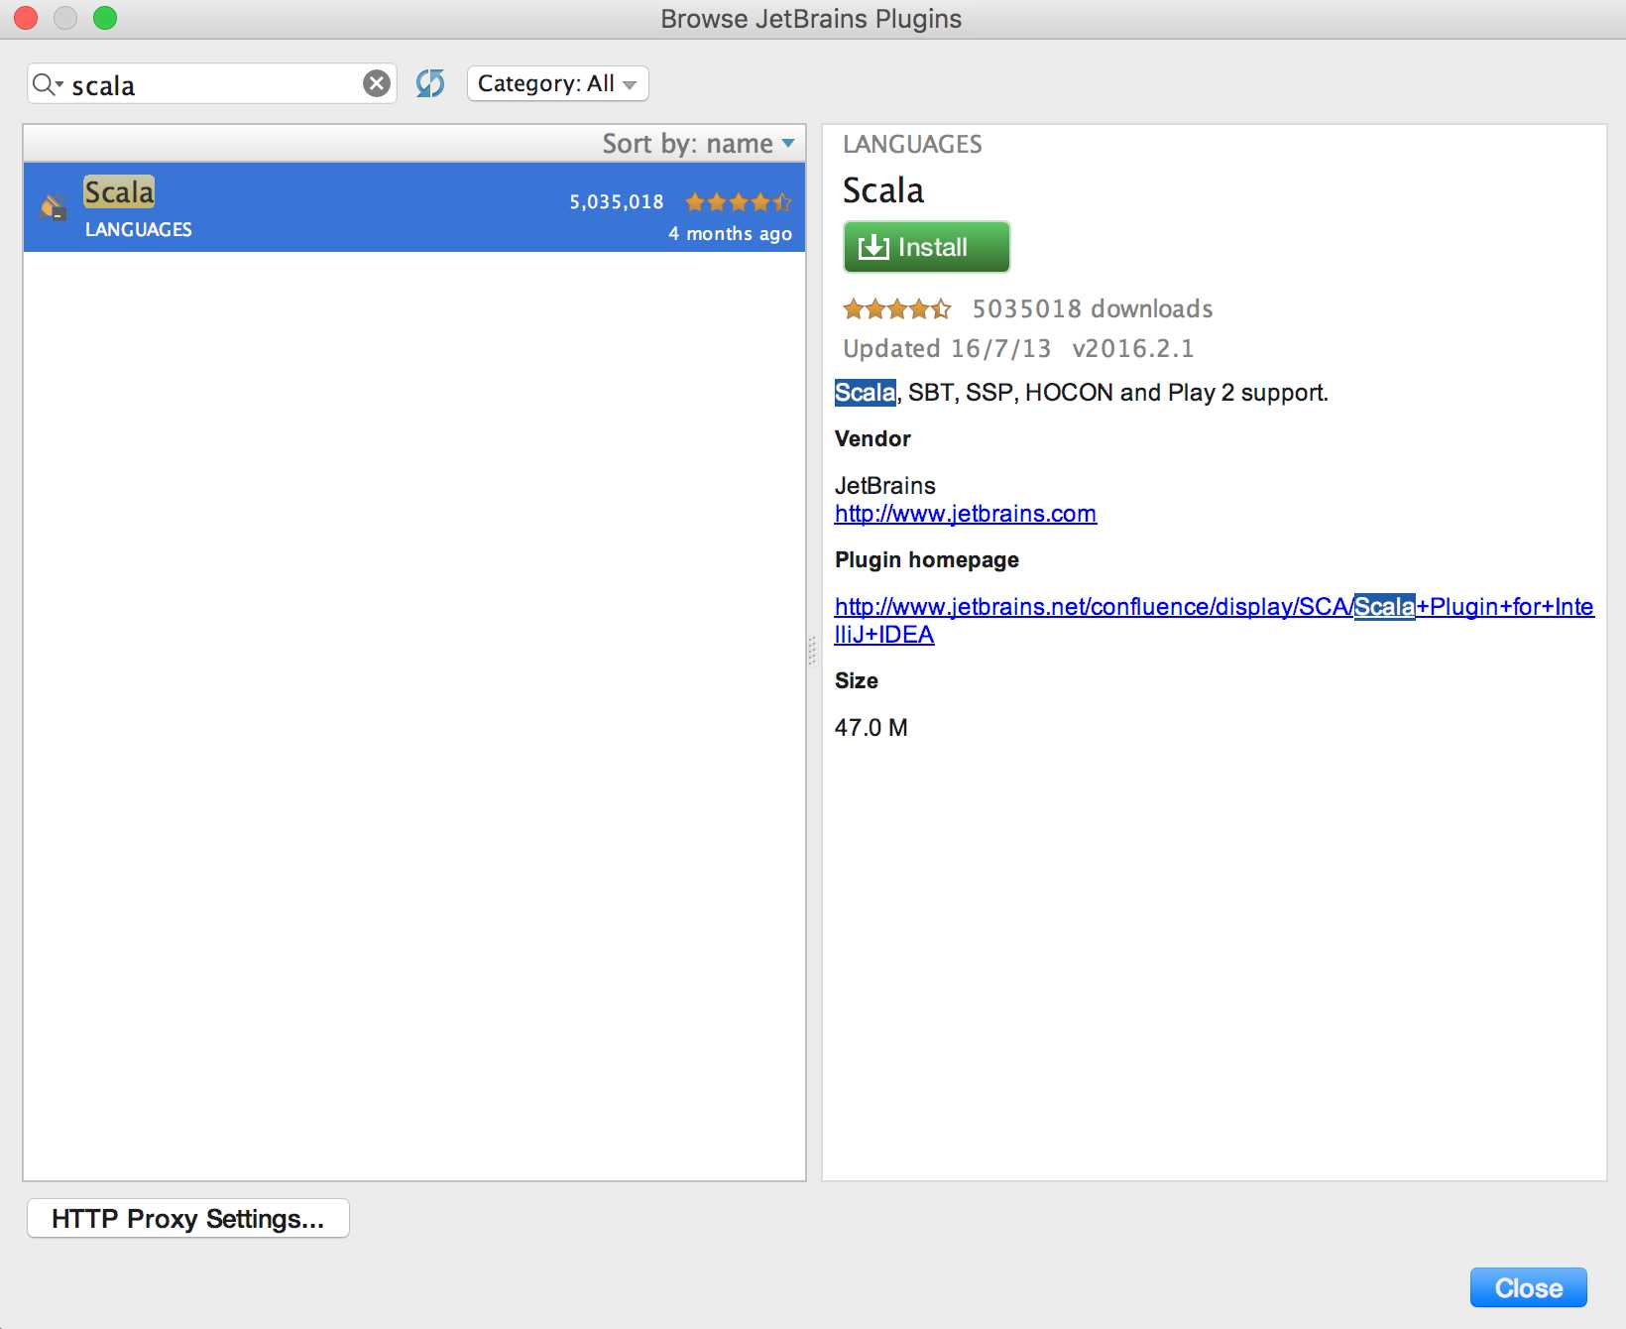The image size is (1626, 1329).
Task: Click the LANGUAGES heading in details
Action: point(912,145)
